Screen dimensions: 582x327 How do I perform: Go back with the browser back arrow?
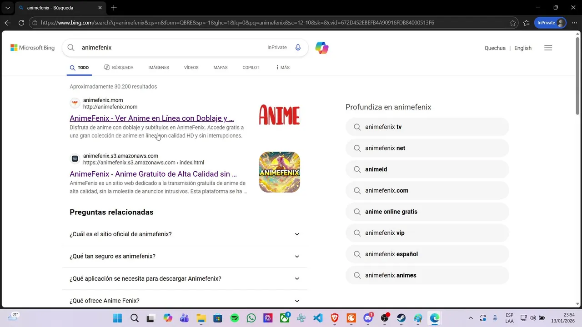(8, 23)
